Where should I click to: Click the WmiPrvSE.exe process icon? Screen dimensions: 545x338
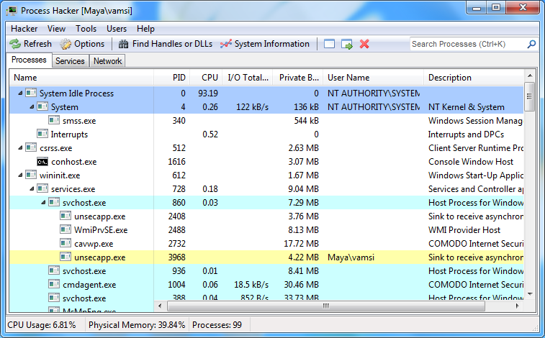click(66, 229)
